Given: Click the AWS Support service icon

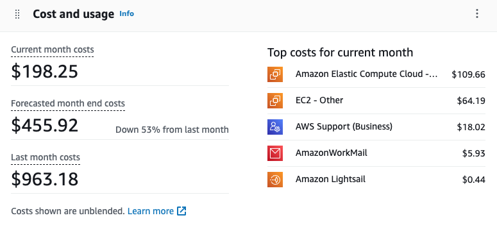Looking at the screenshot, I should pyautogui.click(x=275, y=127).
